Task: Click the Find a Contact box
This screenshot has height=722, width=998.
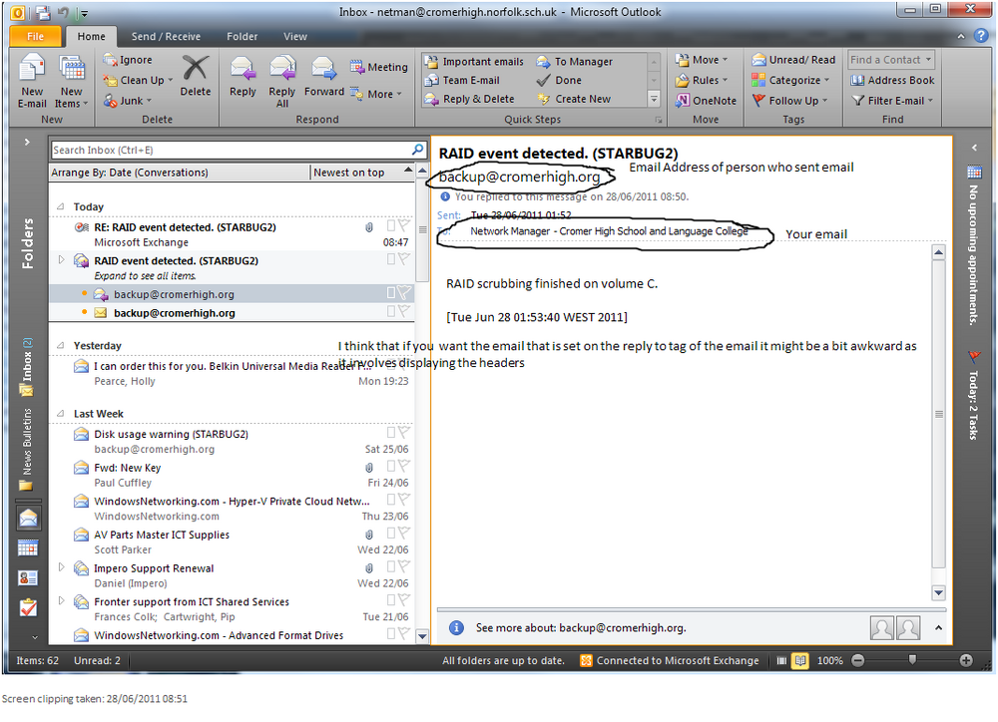Action: click(890, 60)
